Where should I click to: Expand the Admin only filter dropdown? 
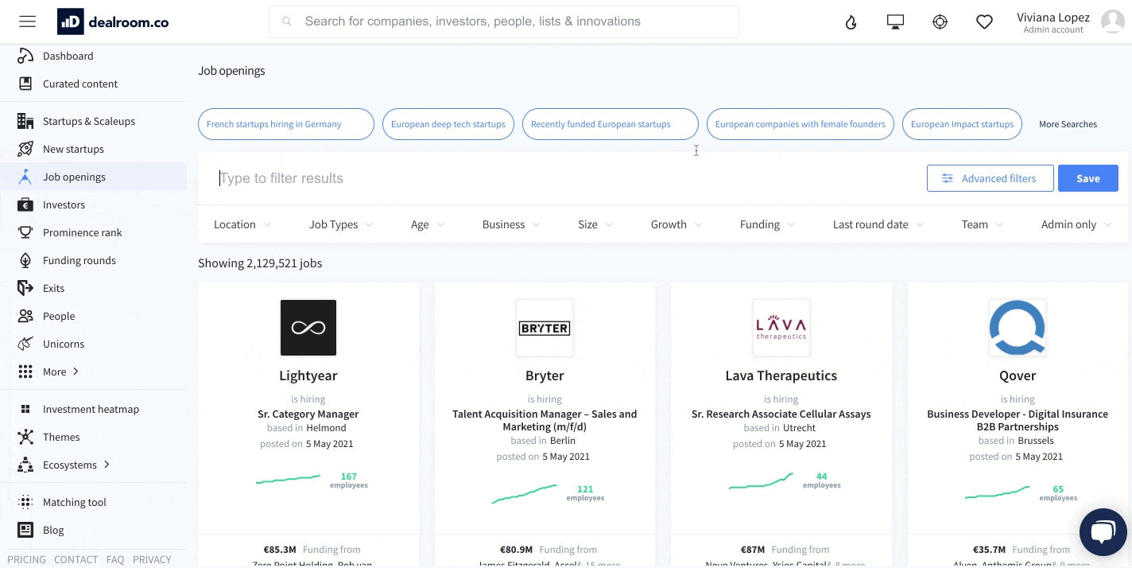[1076, 224]
